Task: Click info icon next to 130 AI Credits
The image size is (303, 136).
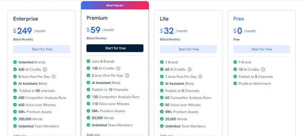Action: pos(118,68)
